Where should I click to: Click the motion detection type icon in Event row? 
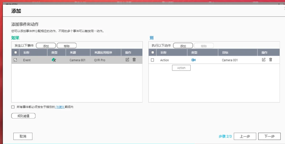(x=54, y=60)
